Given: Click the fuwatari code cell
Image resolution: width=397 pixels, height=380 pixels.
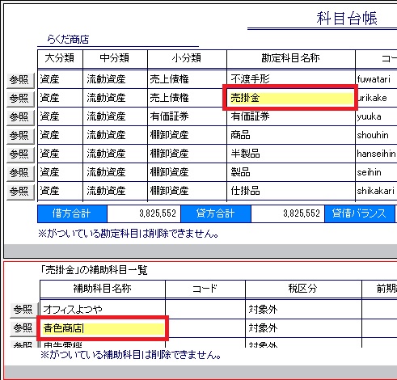Looking at the screenshot, I should 377,79.
